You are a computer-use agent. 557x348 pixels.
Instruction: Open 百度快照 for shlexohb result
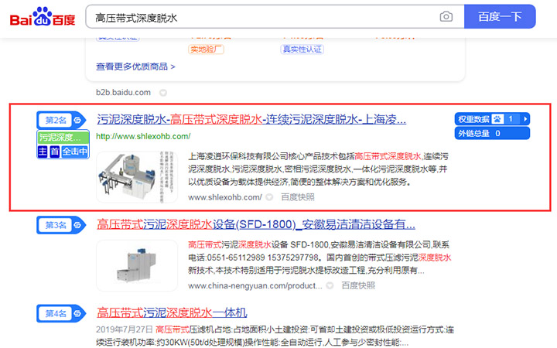point(298,197)
